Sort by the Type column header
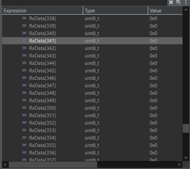 coord(115,10)
